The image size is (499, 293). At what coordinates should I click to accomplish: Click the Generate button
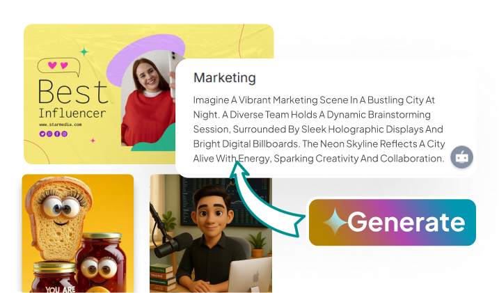pos(392,223)
